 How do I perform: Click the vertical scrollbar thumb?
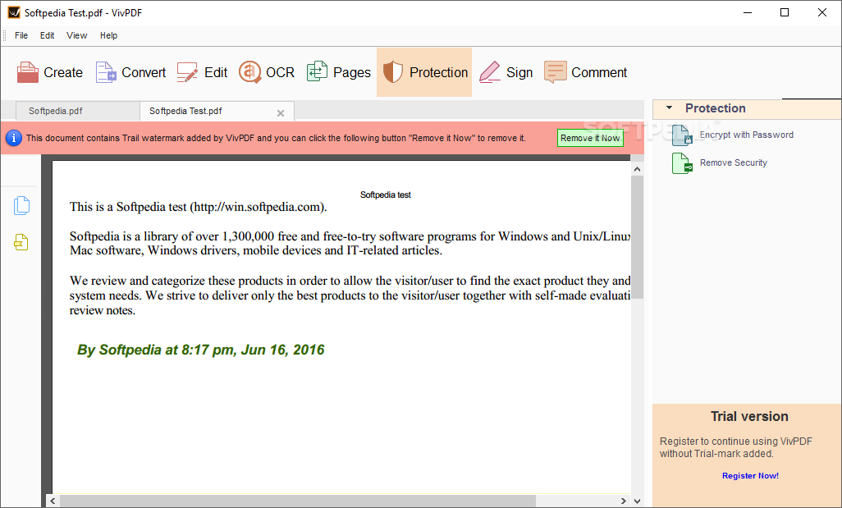637,237
